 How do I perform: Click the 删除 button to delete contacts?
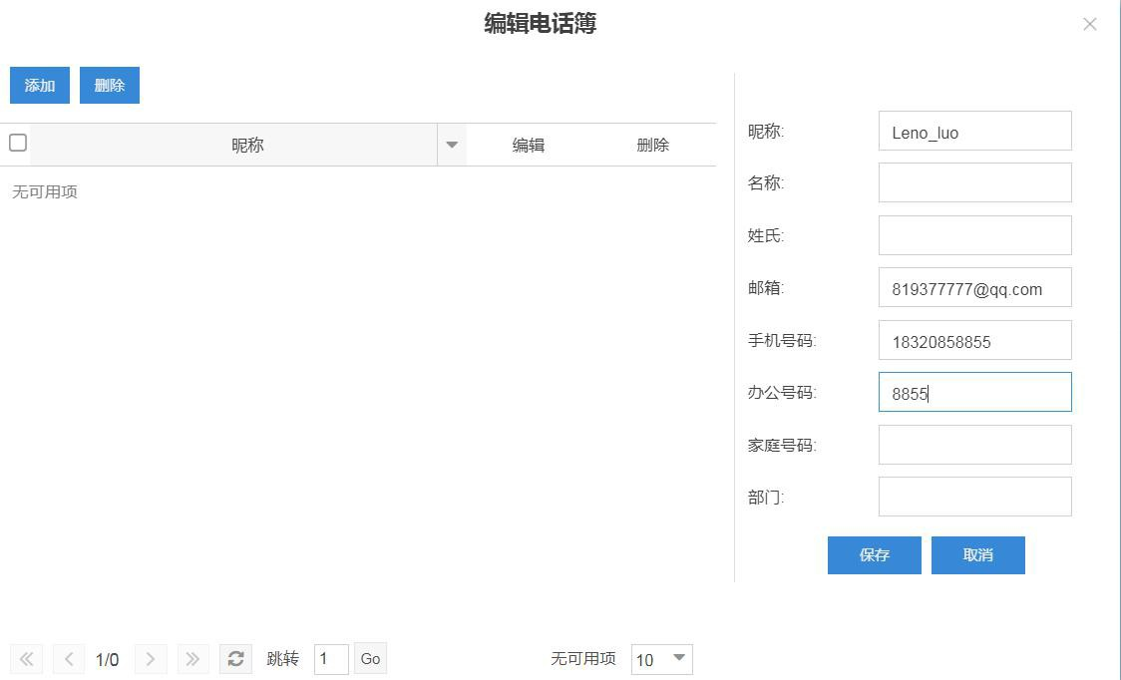click(109, 85)
